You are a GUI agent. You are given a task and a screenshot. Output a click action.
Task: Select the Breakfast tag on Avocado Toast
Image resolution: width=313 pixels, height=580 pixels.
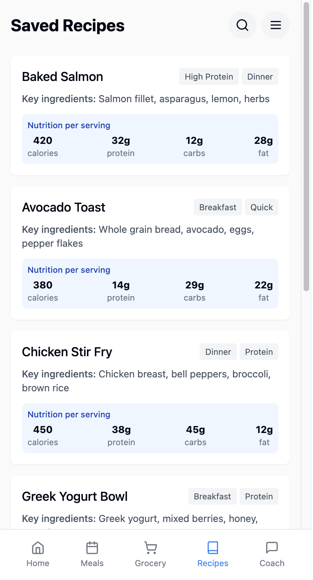click(217, 207)
